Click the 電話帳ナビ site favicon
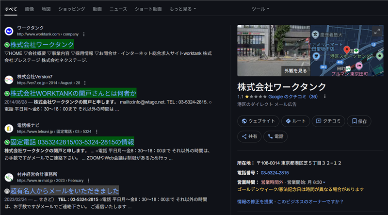 click(x=9, y=129)
